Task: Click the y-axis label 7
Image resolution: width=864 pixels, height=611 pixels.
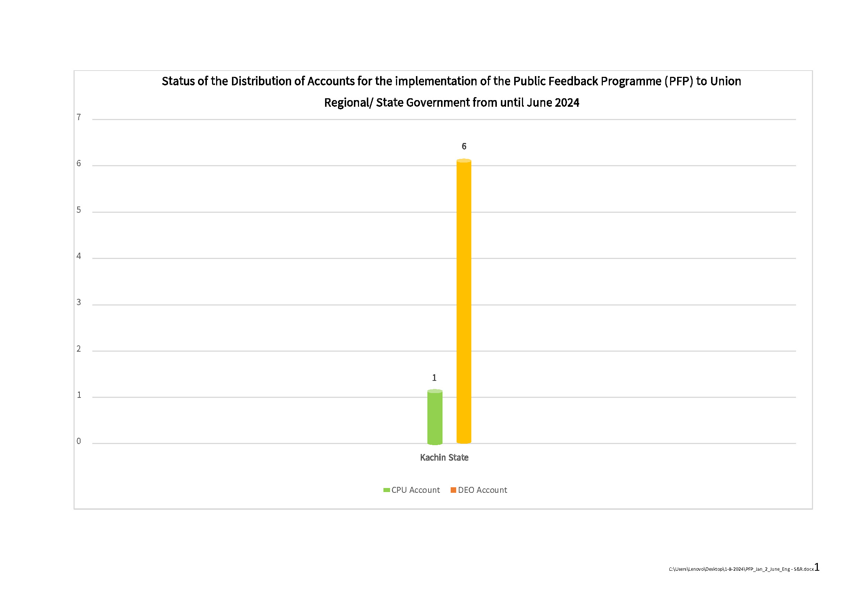Action: pyautogui.click(x=79, y=117)
